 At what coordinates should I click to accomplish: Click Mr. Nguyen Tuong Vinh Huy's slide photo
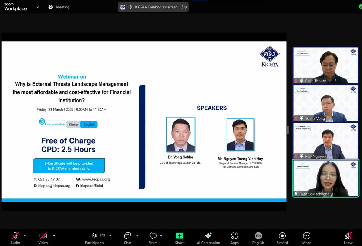tap(240, 134)
